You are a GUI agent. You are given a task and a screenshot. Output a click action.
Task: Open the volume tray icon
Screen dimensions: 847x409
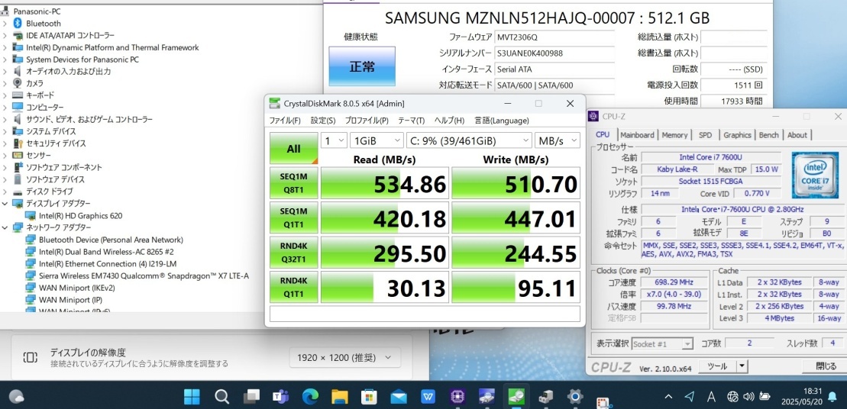[x=748, y=397]
